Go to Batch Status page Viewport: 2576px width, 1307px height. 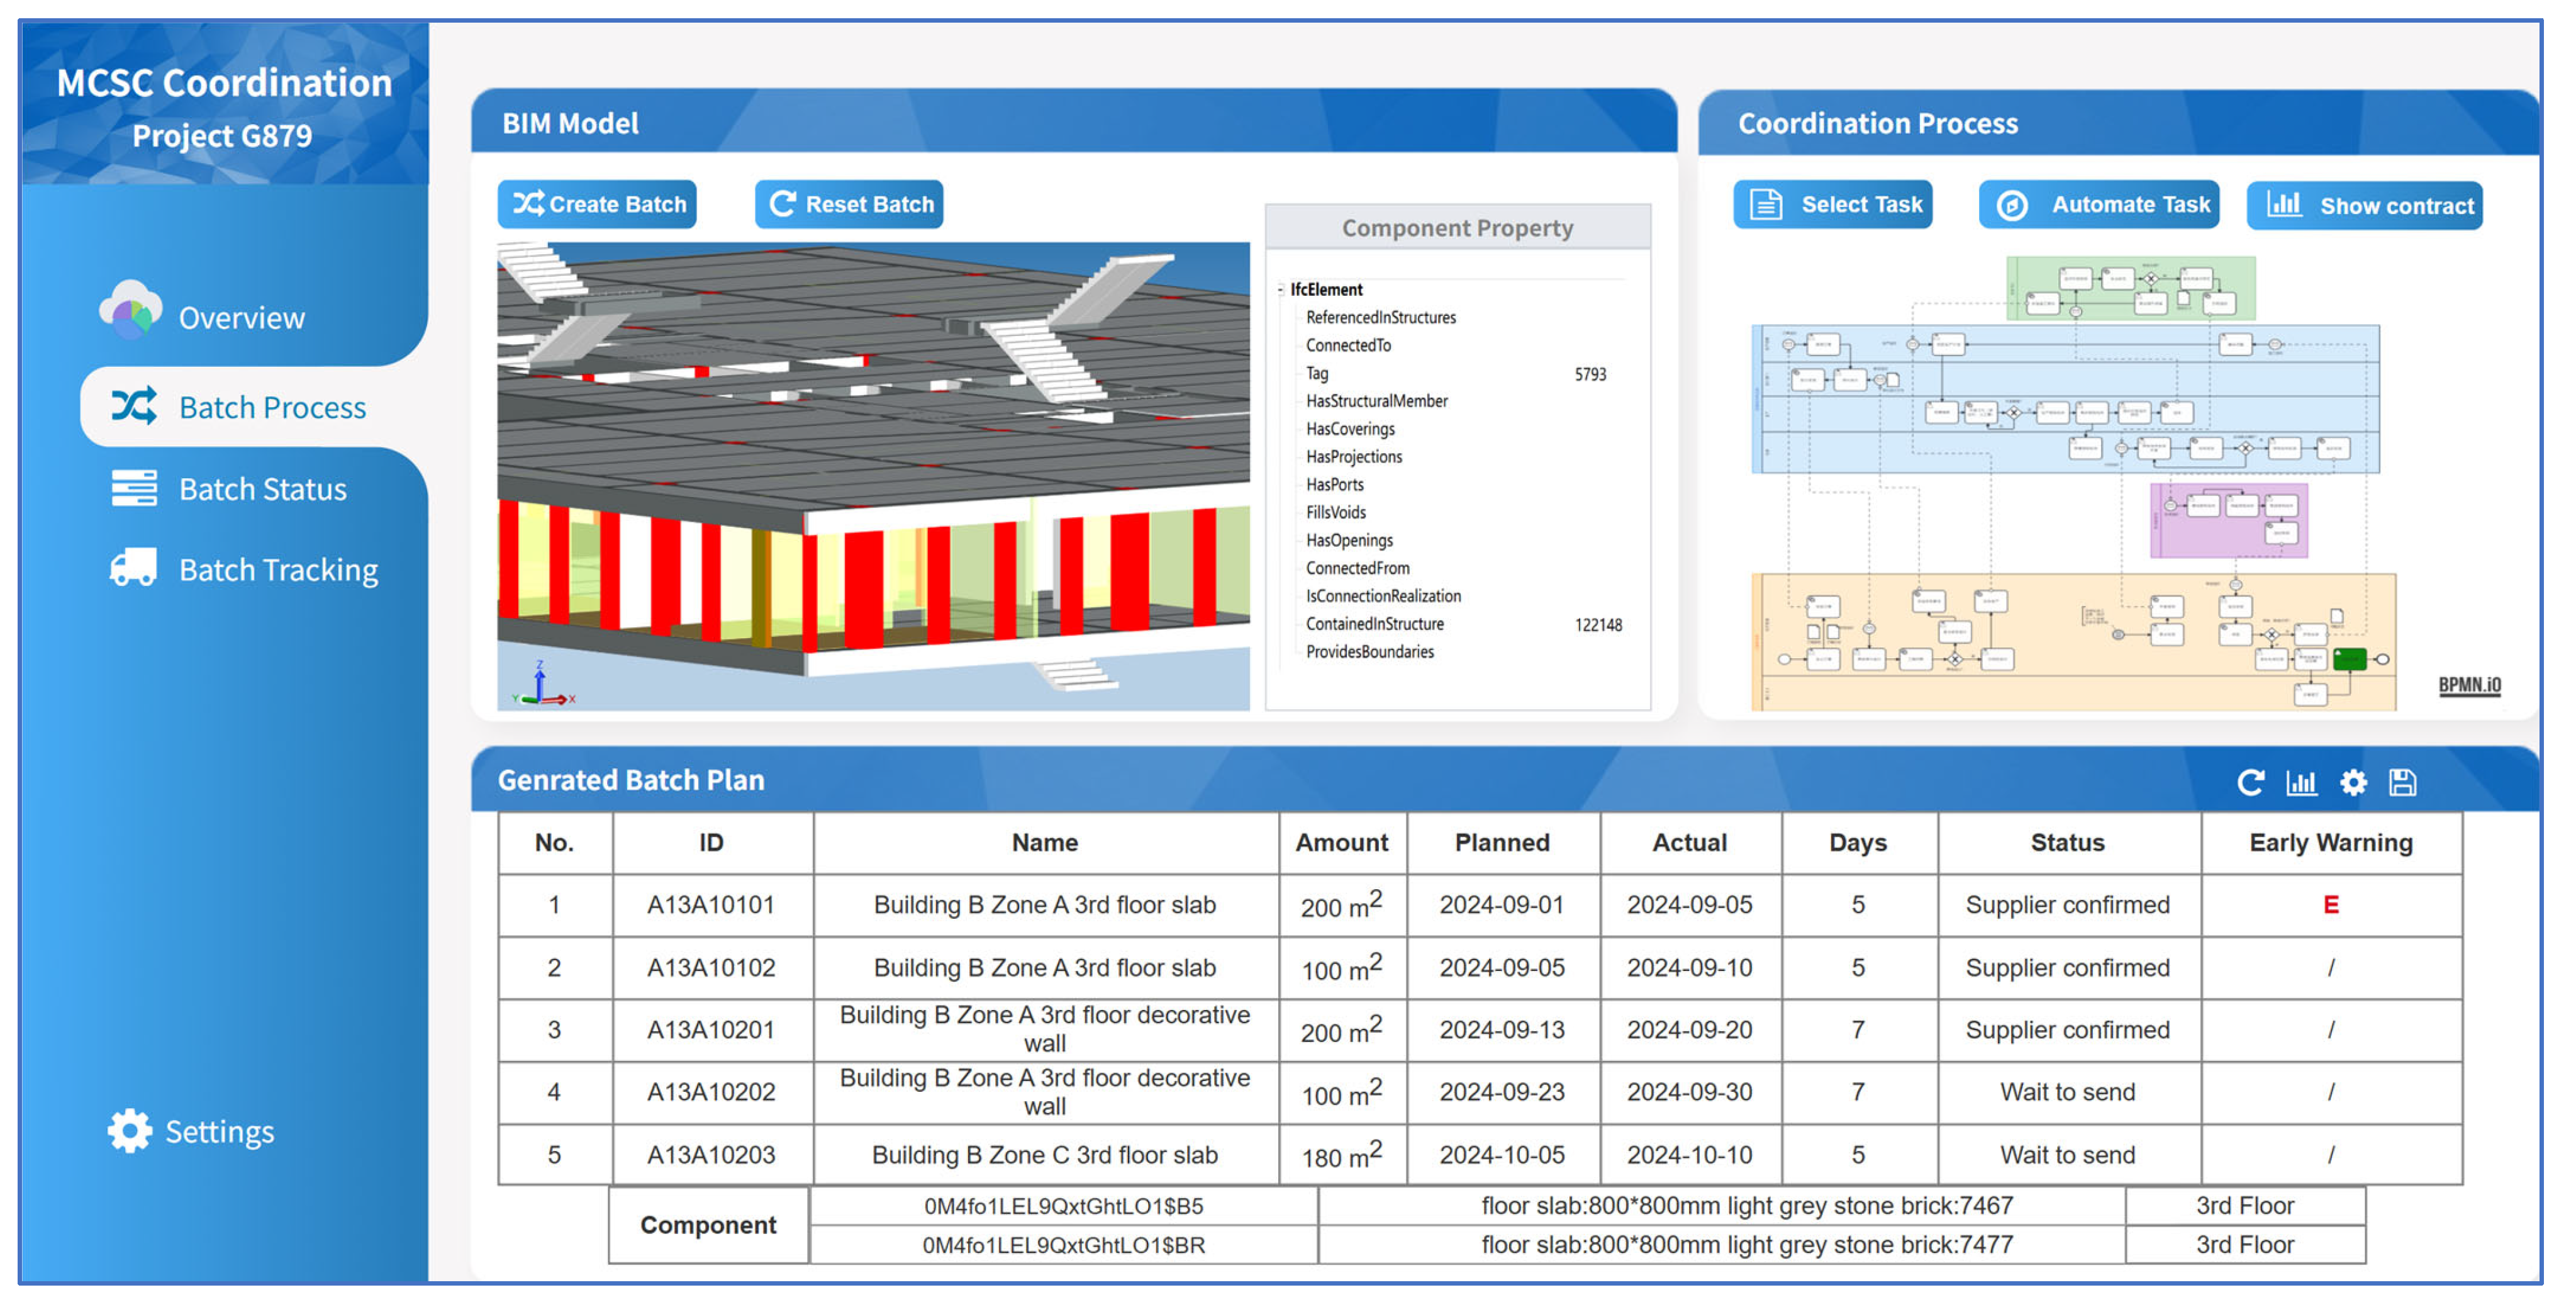coord(262,489)
